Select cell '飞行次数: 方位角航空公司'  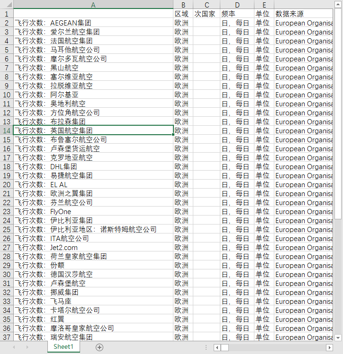click(93, 112)
